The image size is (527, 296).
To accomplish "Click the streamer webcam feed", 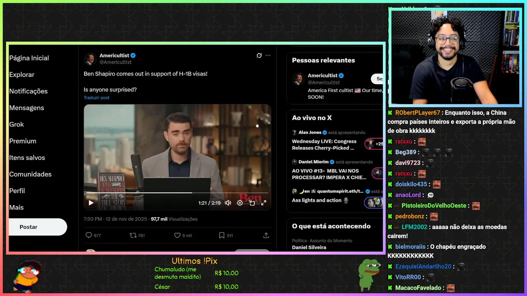I will coord(455,58).
